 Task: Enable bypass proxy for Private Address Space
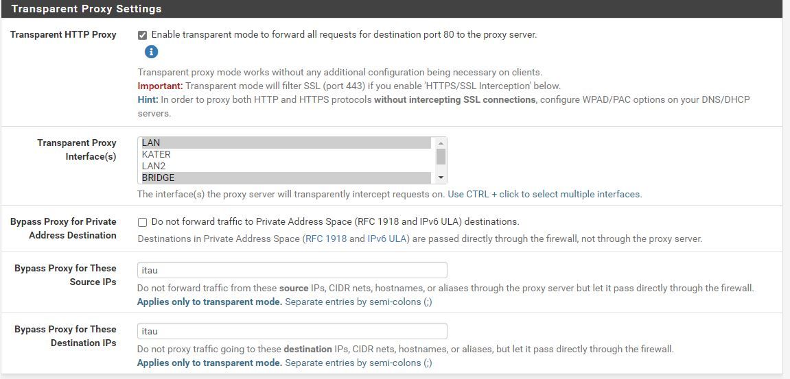(142, 222)
